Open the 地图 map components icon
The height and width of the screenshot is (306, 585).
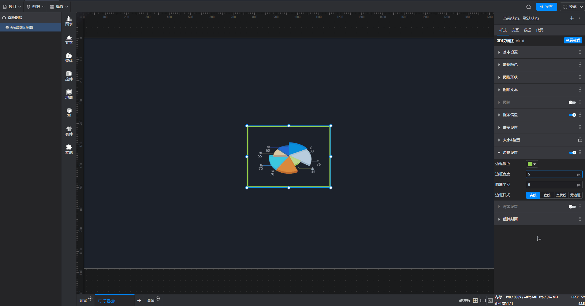69,94
